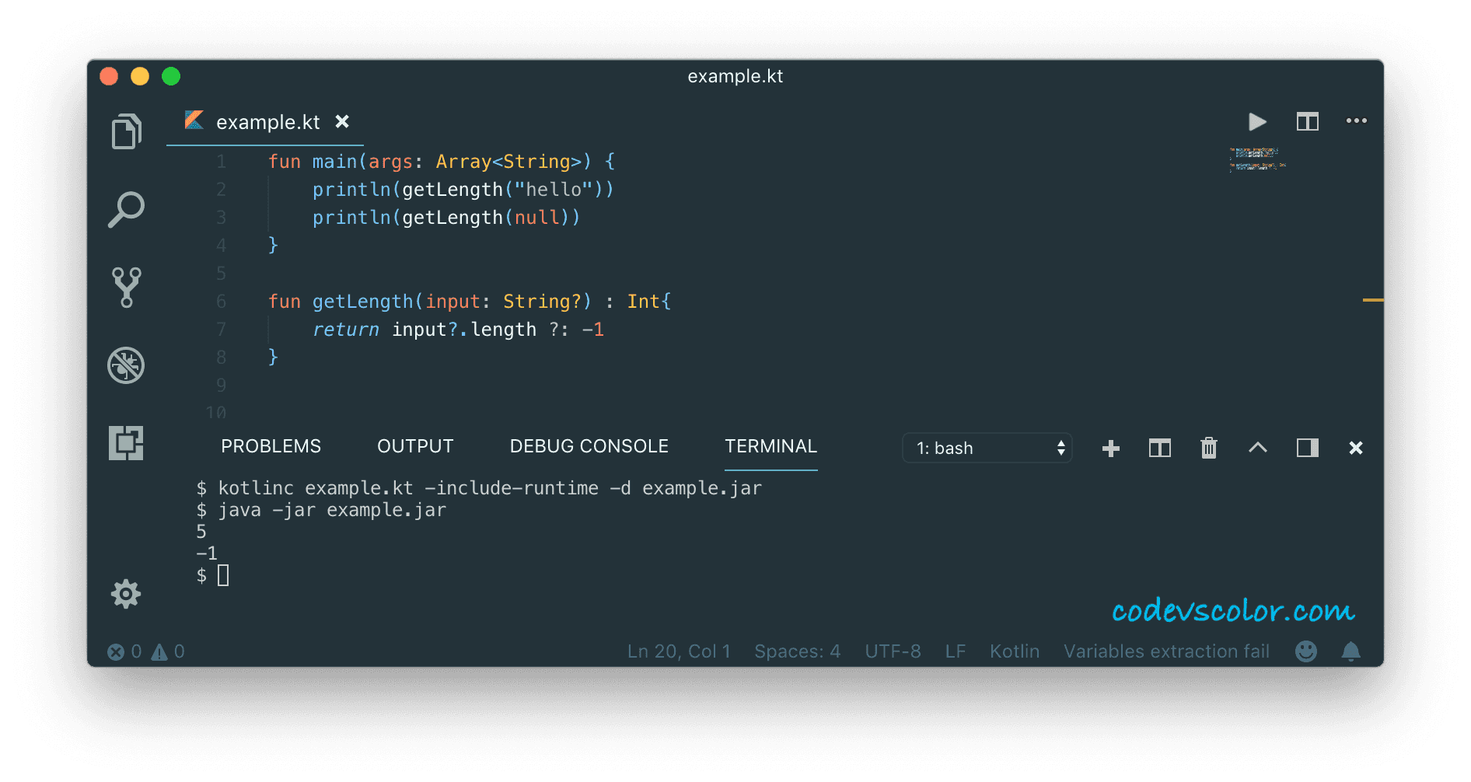Open the Extensions view
The height and width of the screenshot is (782, 1471).
pyautogui.click(x=126, y=443)
